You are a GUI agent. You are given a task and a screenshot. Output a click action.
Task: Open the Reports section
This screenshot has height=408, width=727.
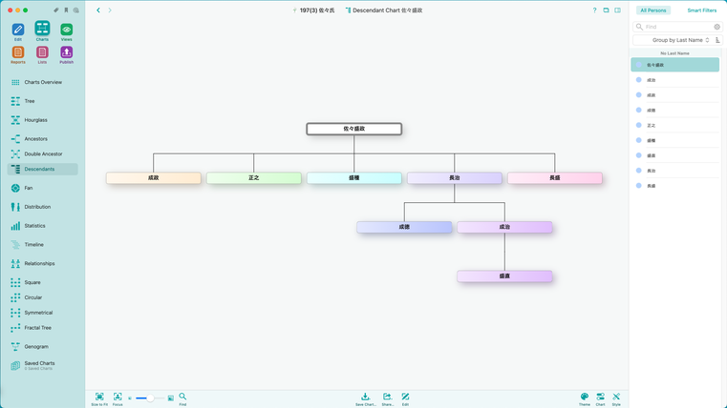[17, 54]
